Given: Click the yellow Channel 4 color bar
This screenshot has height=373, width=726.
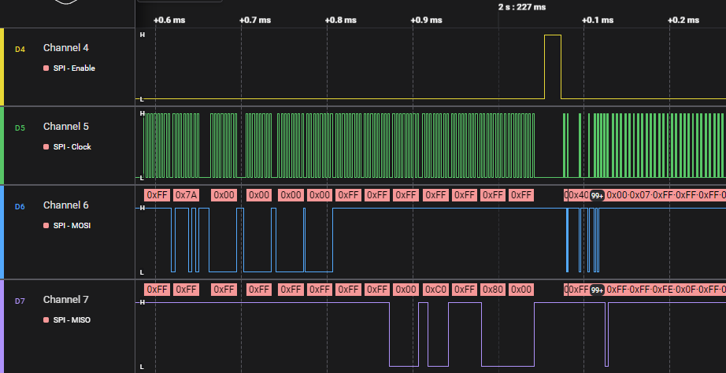Looking at the screenshot, I should point(2,67).
